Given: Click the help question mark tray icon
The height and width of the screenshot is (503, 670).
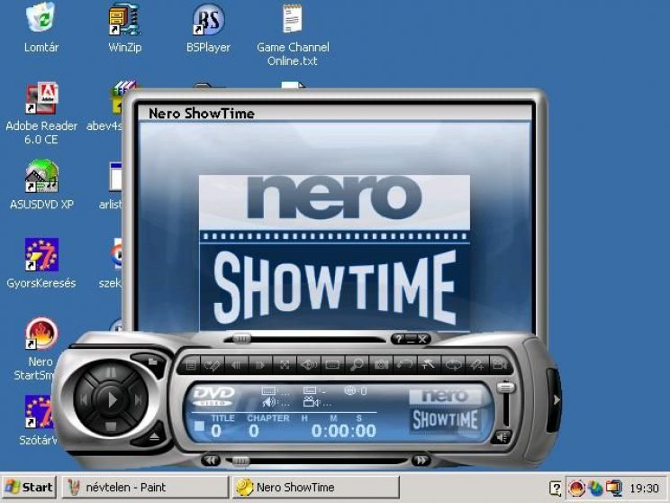Looking at the screenshot, I should click(x=556, y=488).
